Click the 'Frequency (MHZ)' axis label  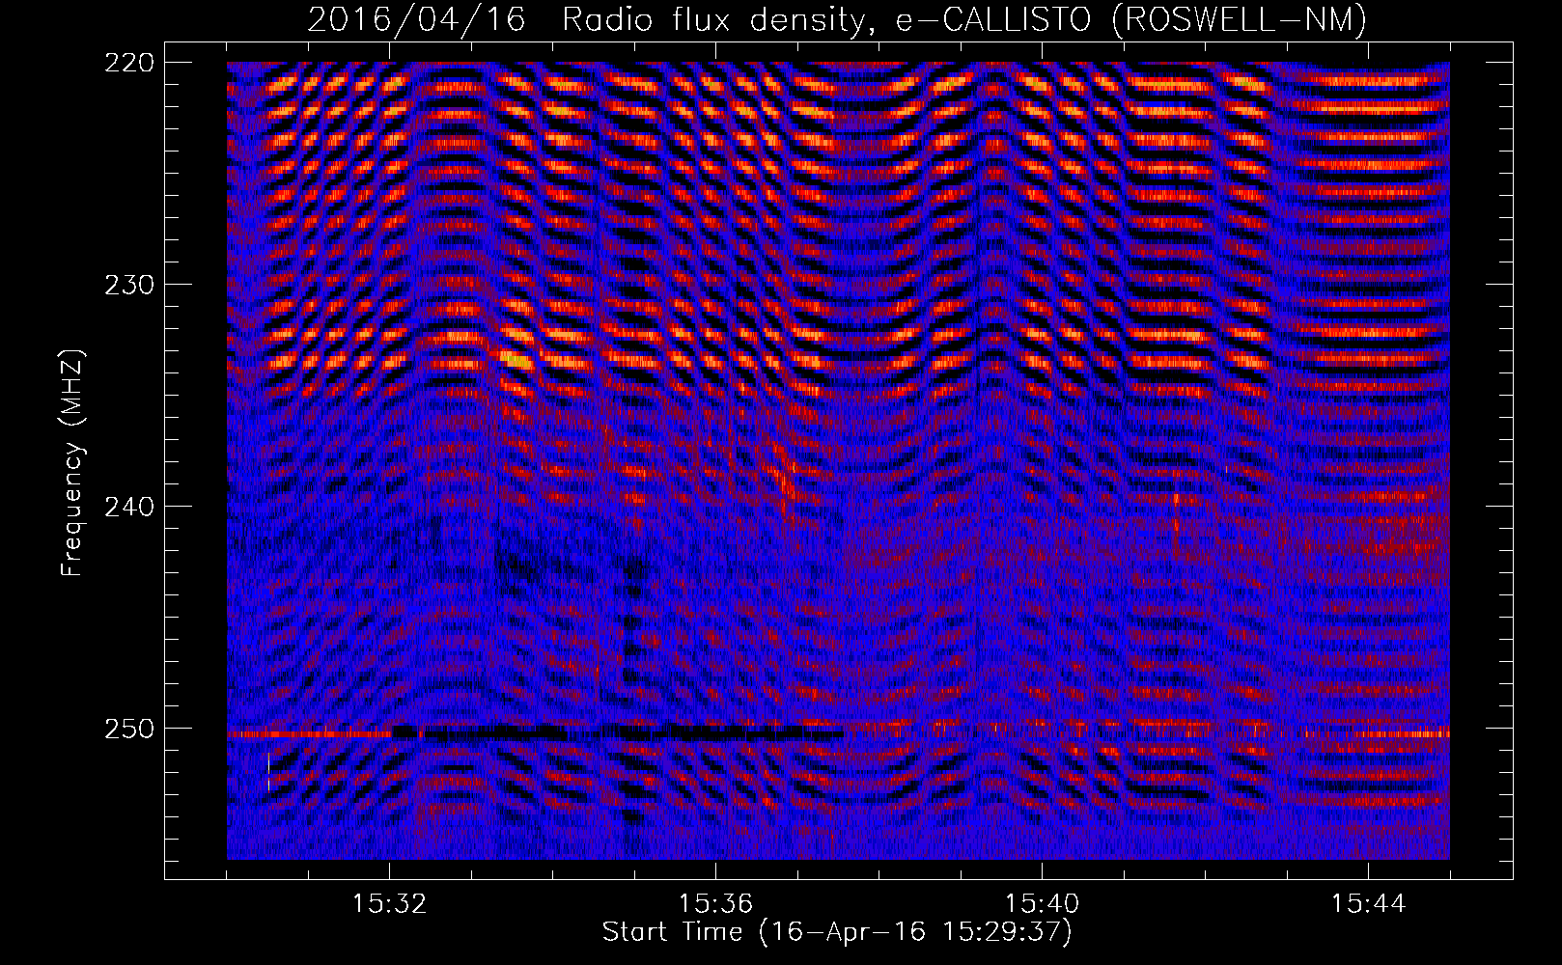point(71,463)
